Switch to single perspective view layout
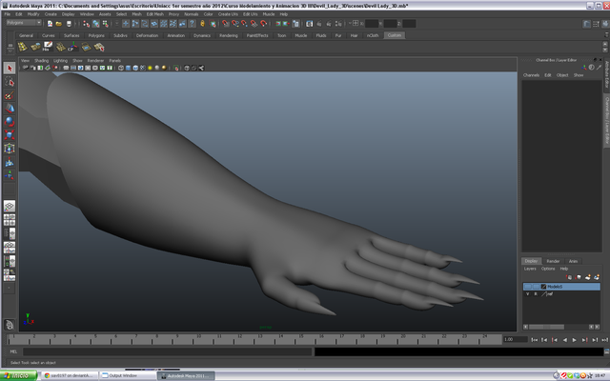The width and height of the screenshot is (610, 381). point(10,206)
